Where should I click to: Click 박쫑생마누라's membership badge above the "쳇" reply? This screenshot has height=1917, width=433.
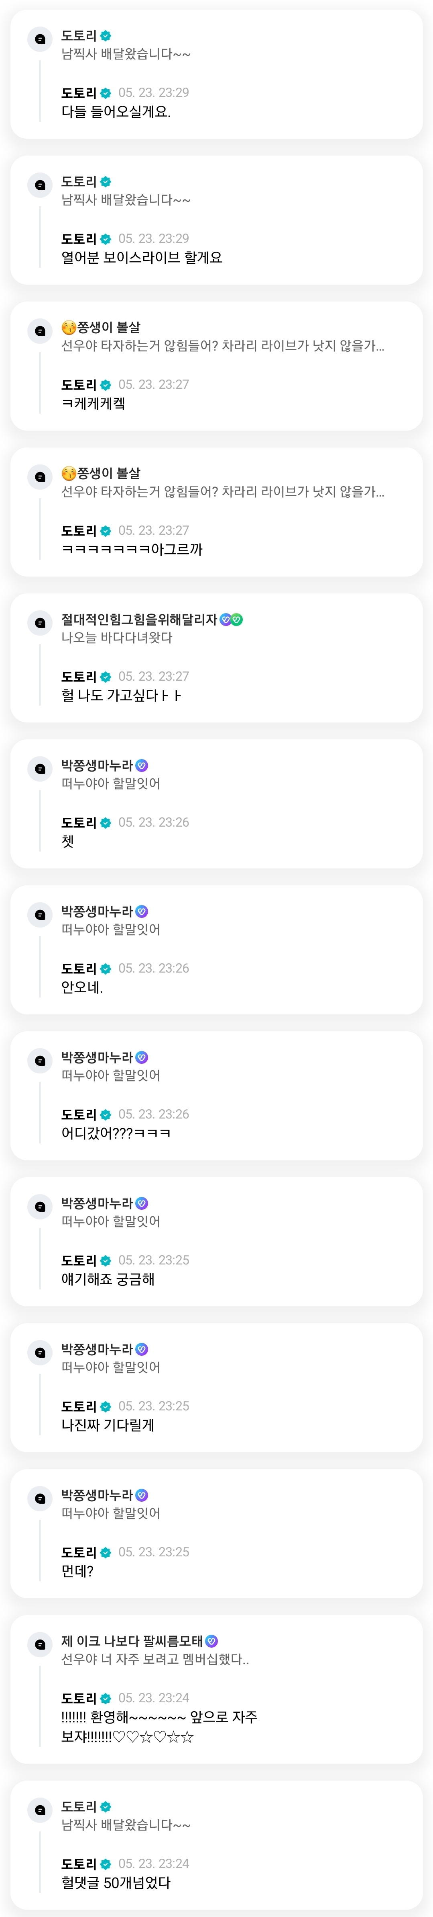[142, 765]
